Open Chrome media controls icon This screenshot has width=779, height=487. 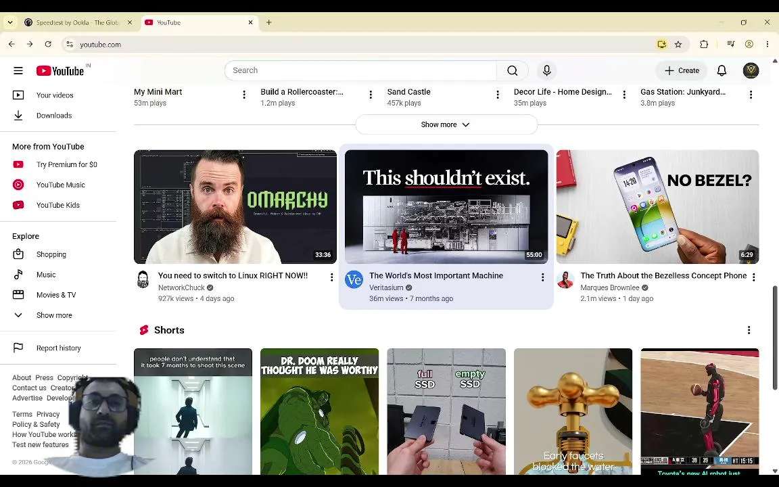(x=730, y=44)
